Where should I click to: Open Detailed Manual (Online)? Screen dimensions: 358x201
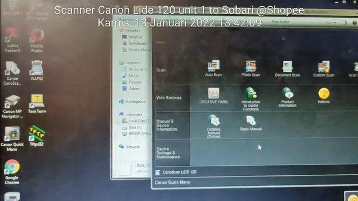click(x=214, y=127)
